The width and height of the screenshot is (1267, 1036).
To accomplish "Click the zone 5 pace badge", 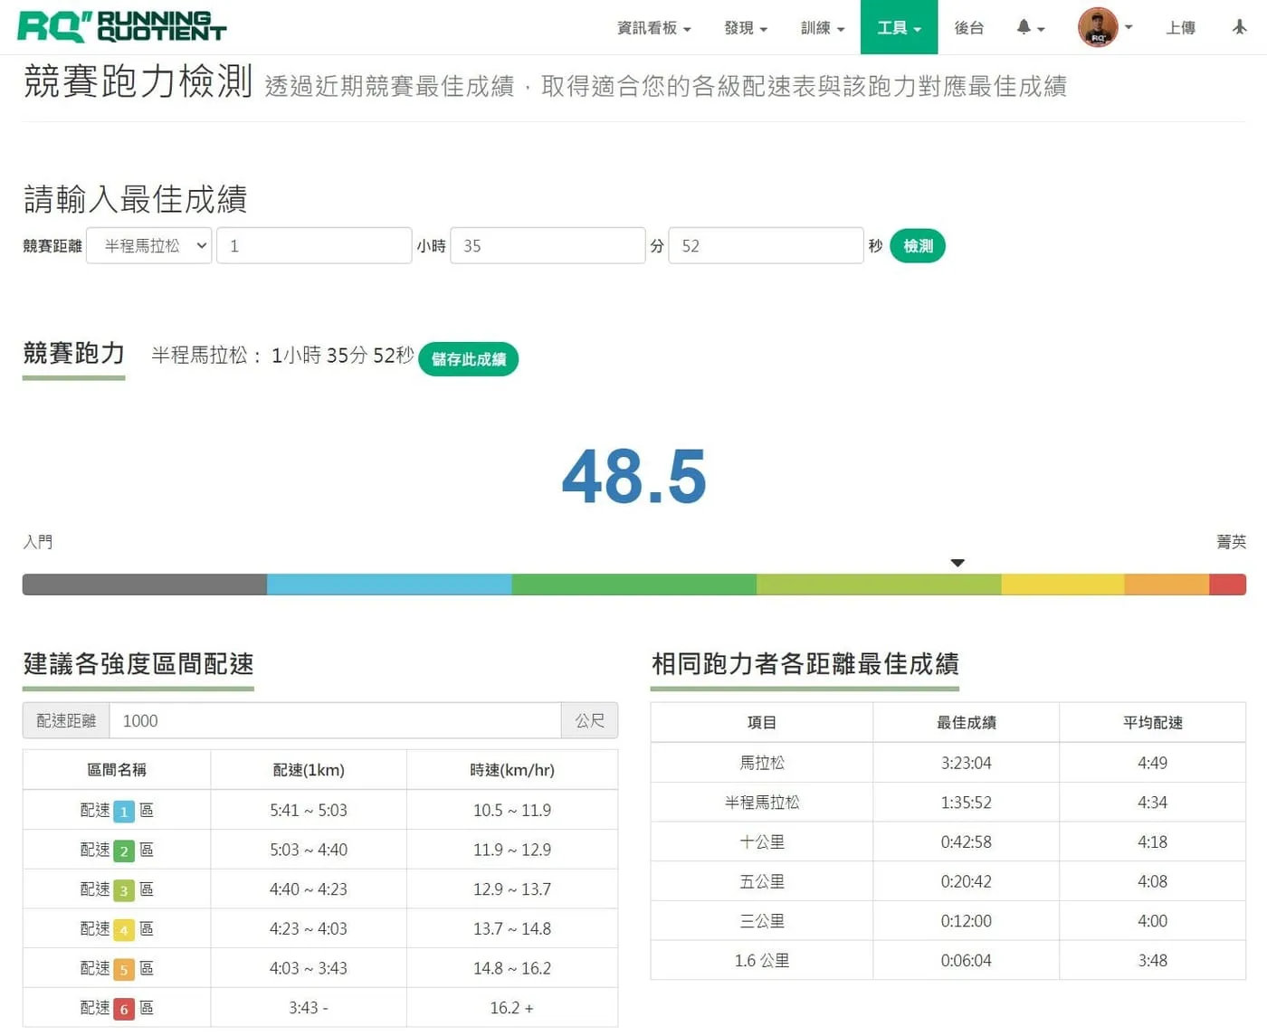I will tap(124, 969).
